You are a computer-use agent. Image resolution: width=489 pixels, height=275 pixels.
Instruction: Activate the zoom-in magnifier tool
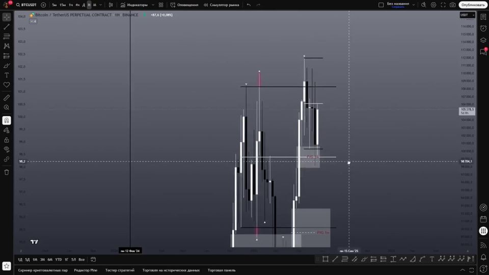tap(7, 107)
